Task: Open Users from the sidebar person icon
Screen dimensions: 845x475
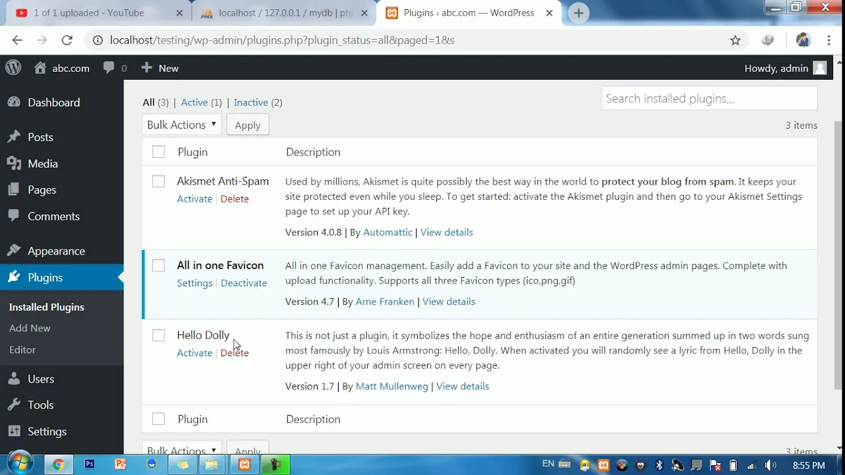Action: (x=14, y=379)
